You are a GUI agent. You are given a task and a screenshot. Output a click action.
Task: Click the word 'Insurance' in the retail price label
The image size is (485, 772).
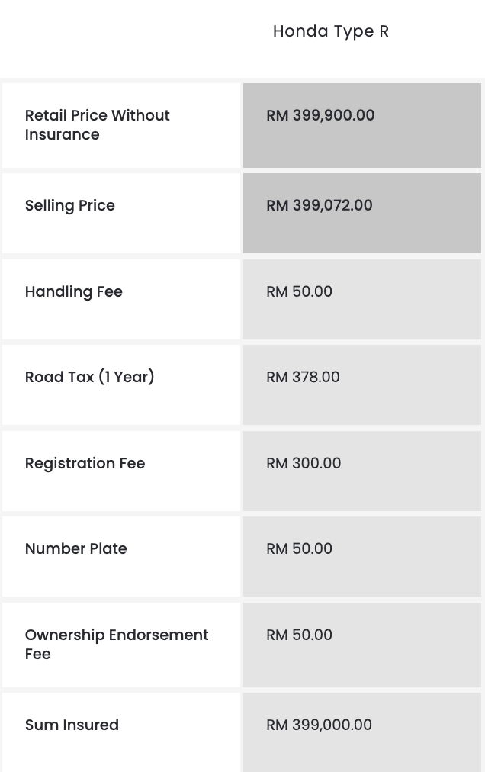coord(62,134)
